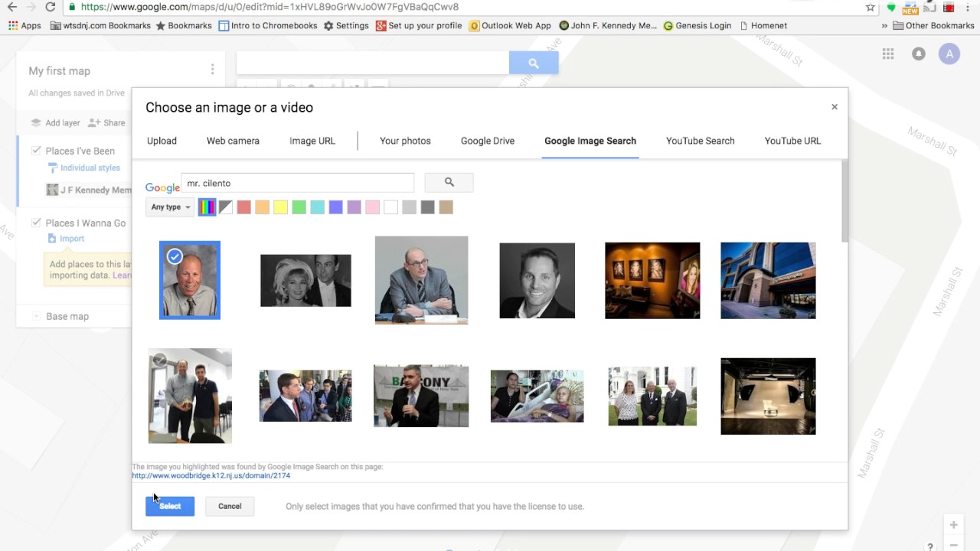Image resolution: width=980 pixels, height=551 pixels.
Task: Open the Any type dropdown
Action: (x=170, y=207)
